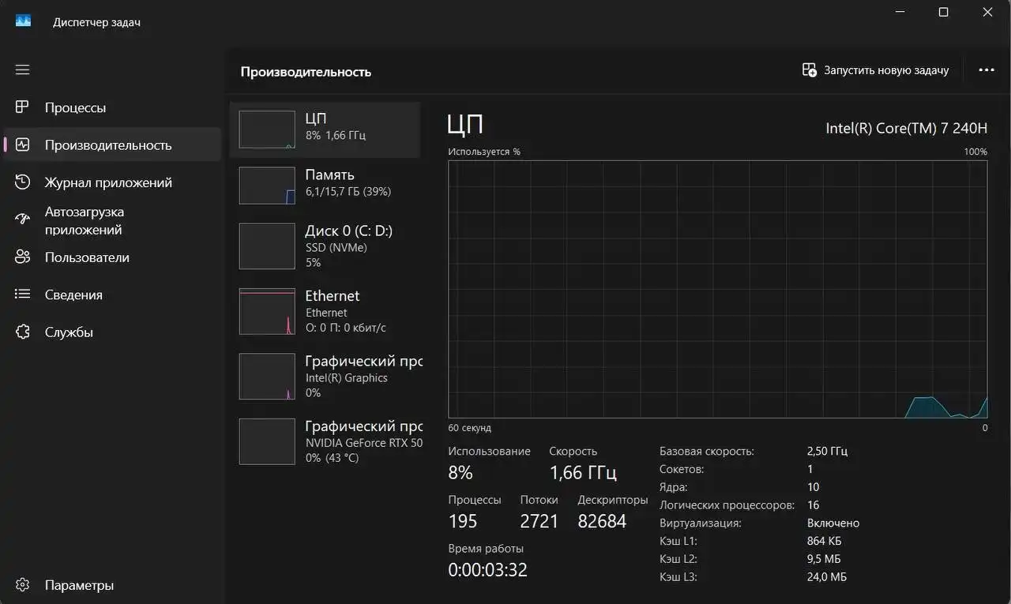Maximize the Task Manager window

(x=943, y=13)
